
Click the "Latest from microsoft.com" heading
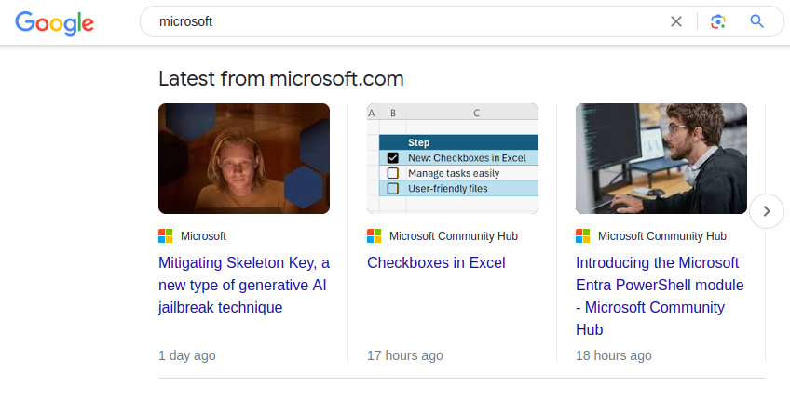280,78
